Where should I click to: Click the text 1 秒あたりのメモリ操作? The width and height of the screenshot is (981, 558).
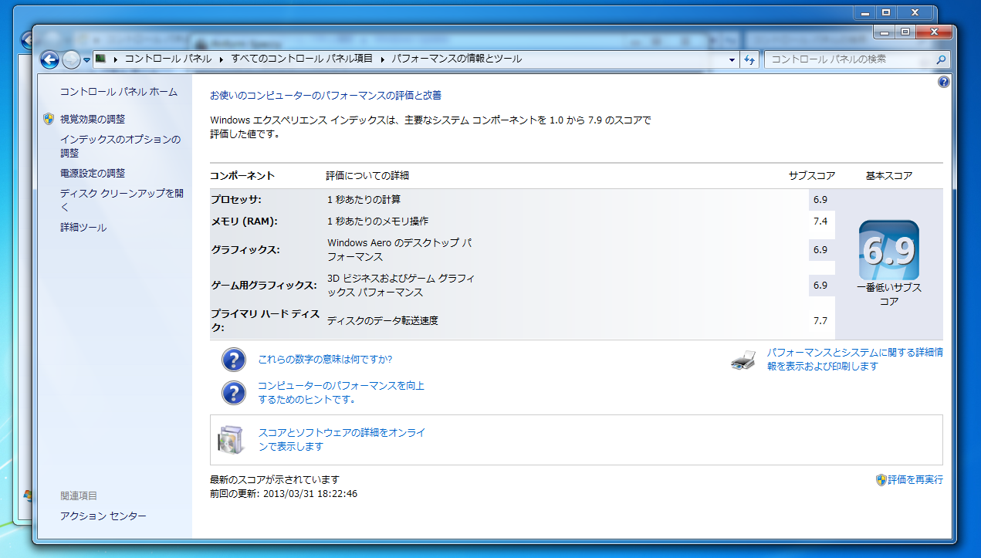tap(379, 222)
